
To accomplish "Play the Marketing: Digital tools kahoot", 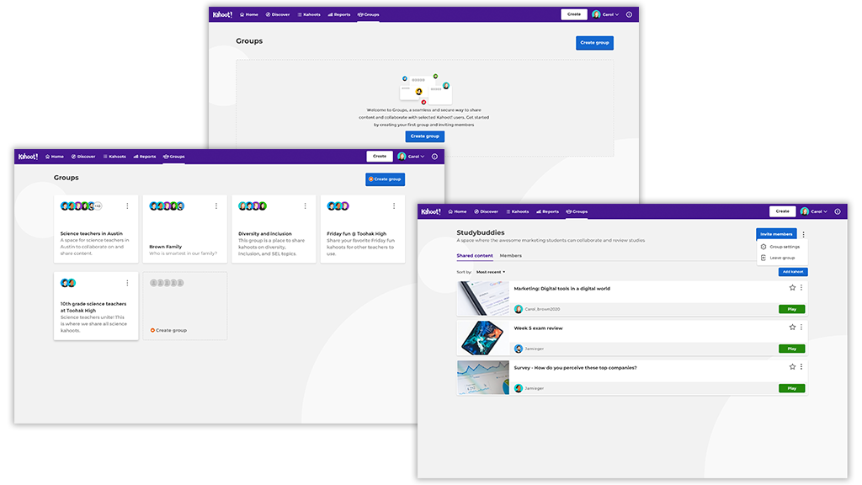I will (791, 309).
